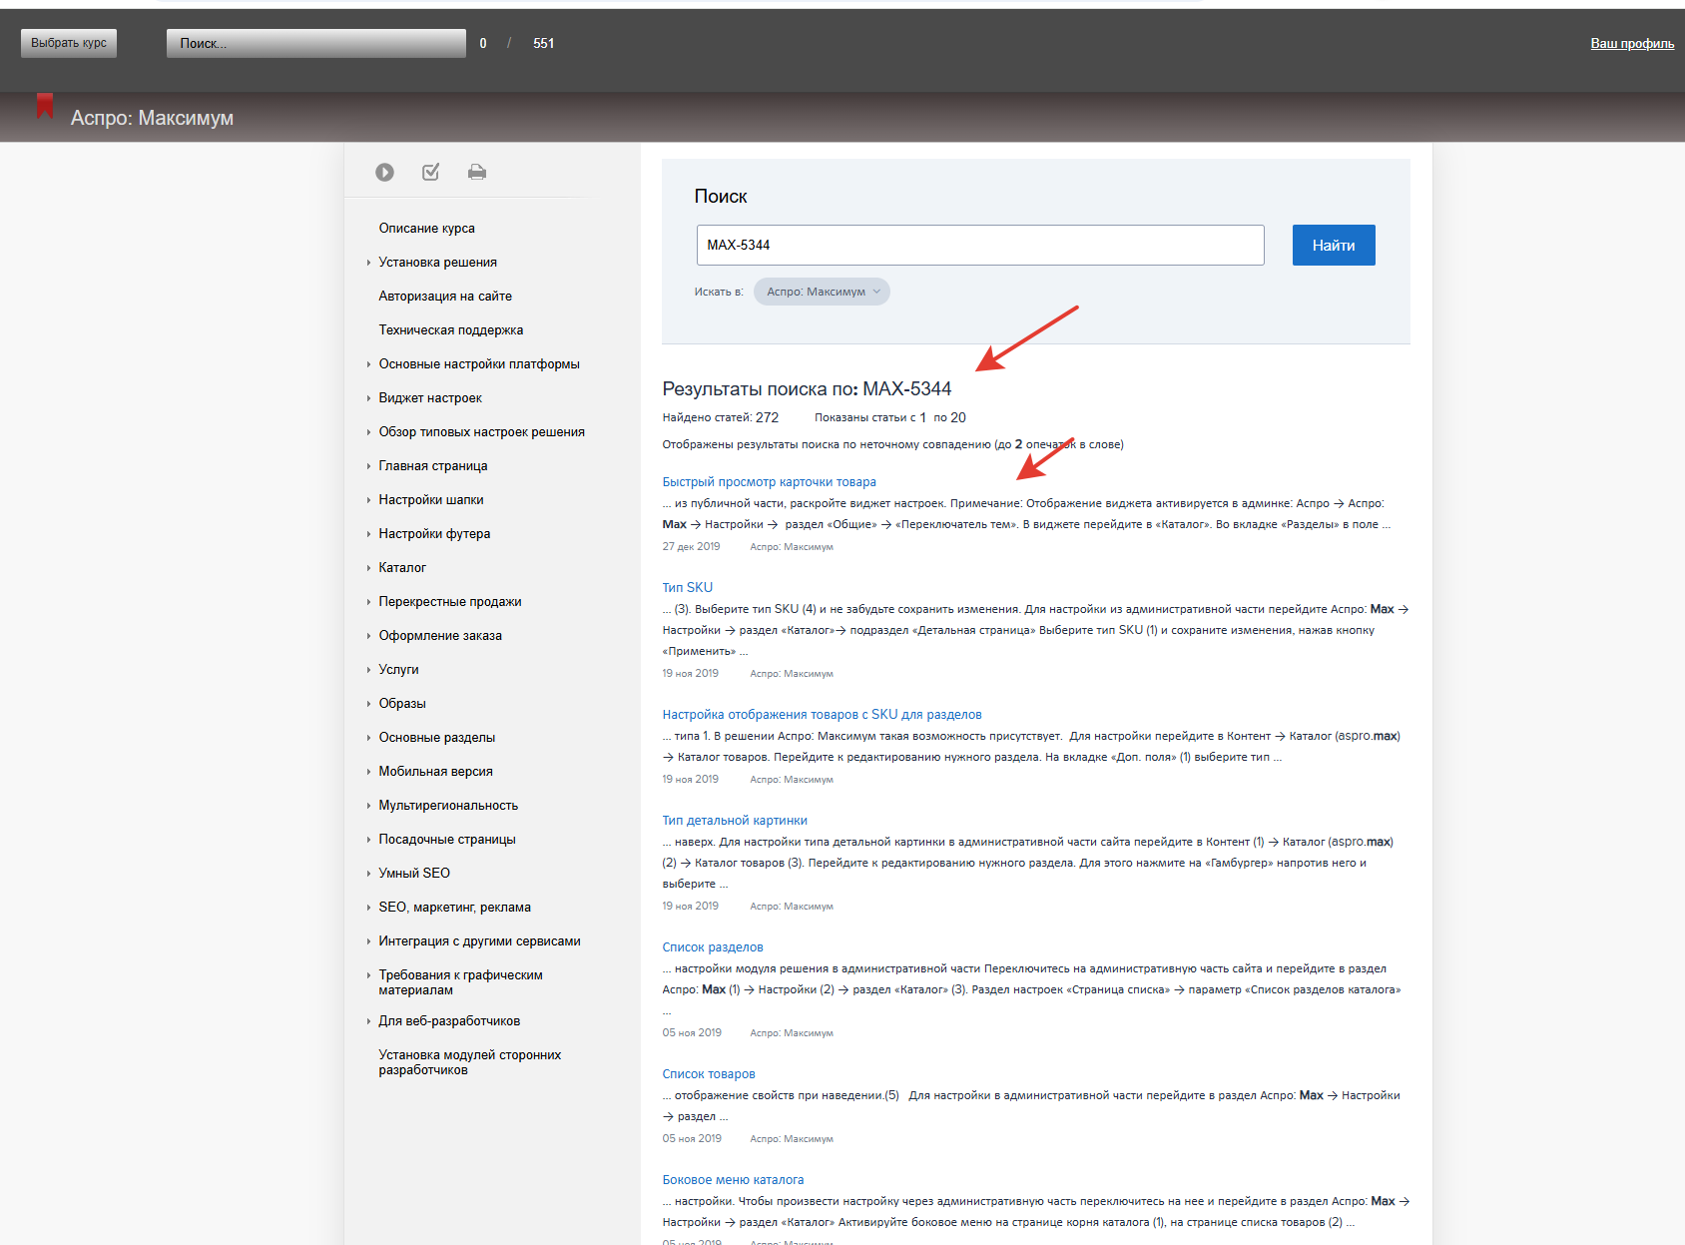Click the Выбрать курс button
Screen dimensions: 1685x1245
69,43
